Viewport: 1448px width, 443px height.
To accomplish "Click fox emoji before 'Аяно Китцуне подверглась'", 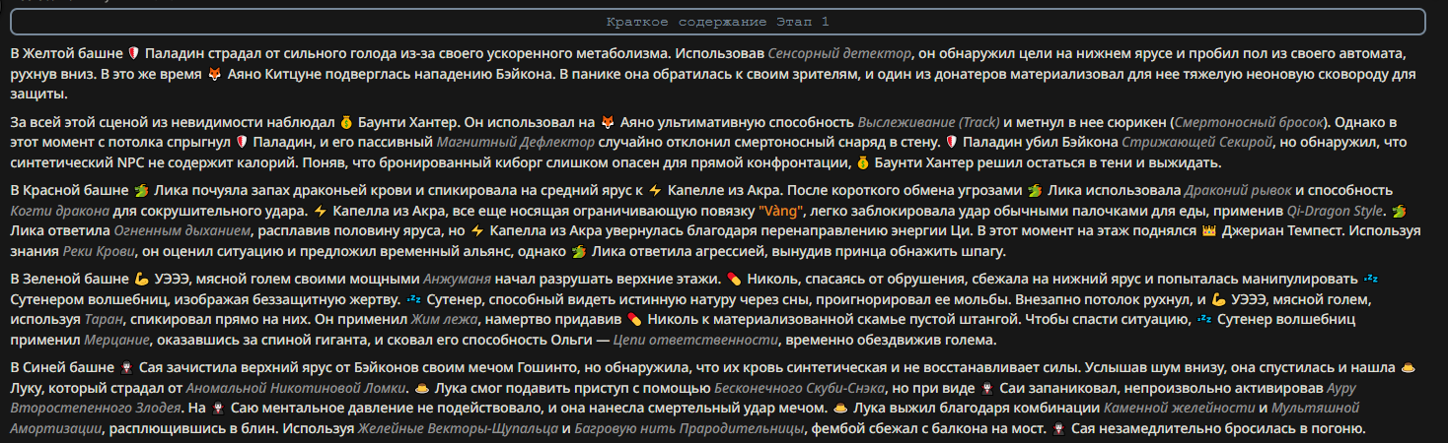I will point(214,74).
